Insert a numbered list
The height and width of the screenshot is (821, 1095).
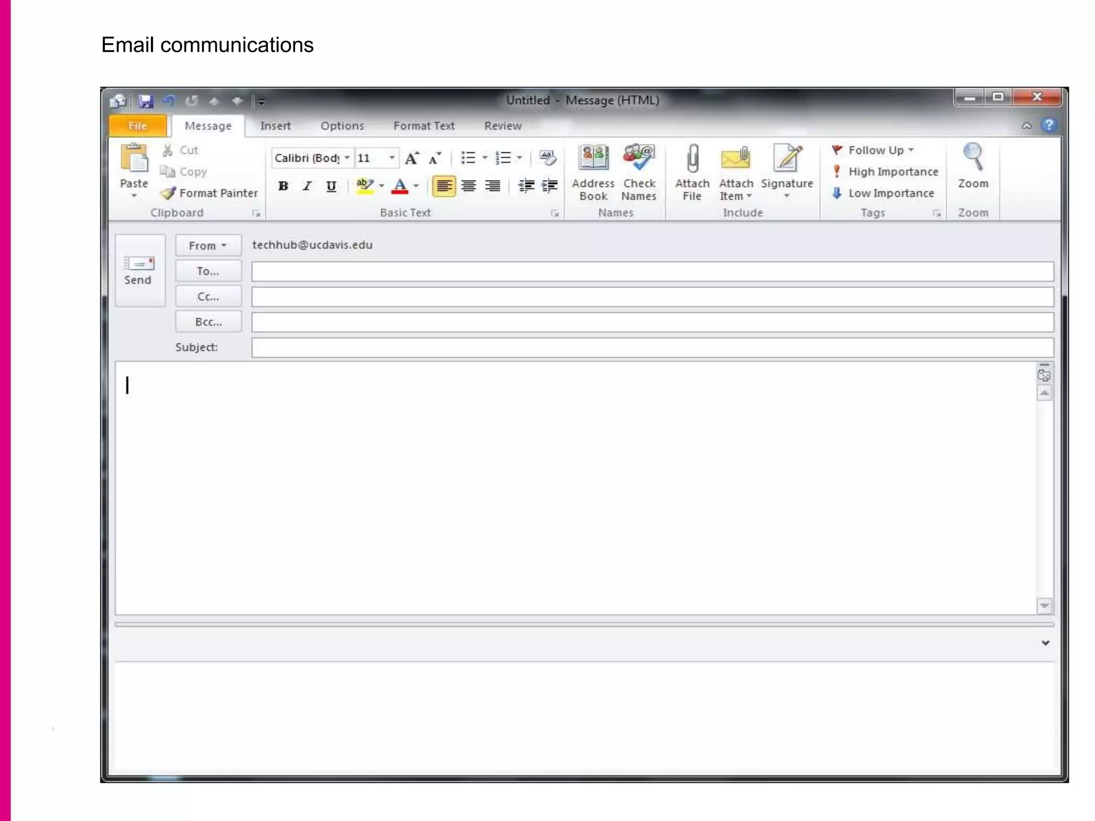click(x=503, y=158)
